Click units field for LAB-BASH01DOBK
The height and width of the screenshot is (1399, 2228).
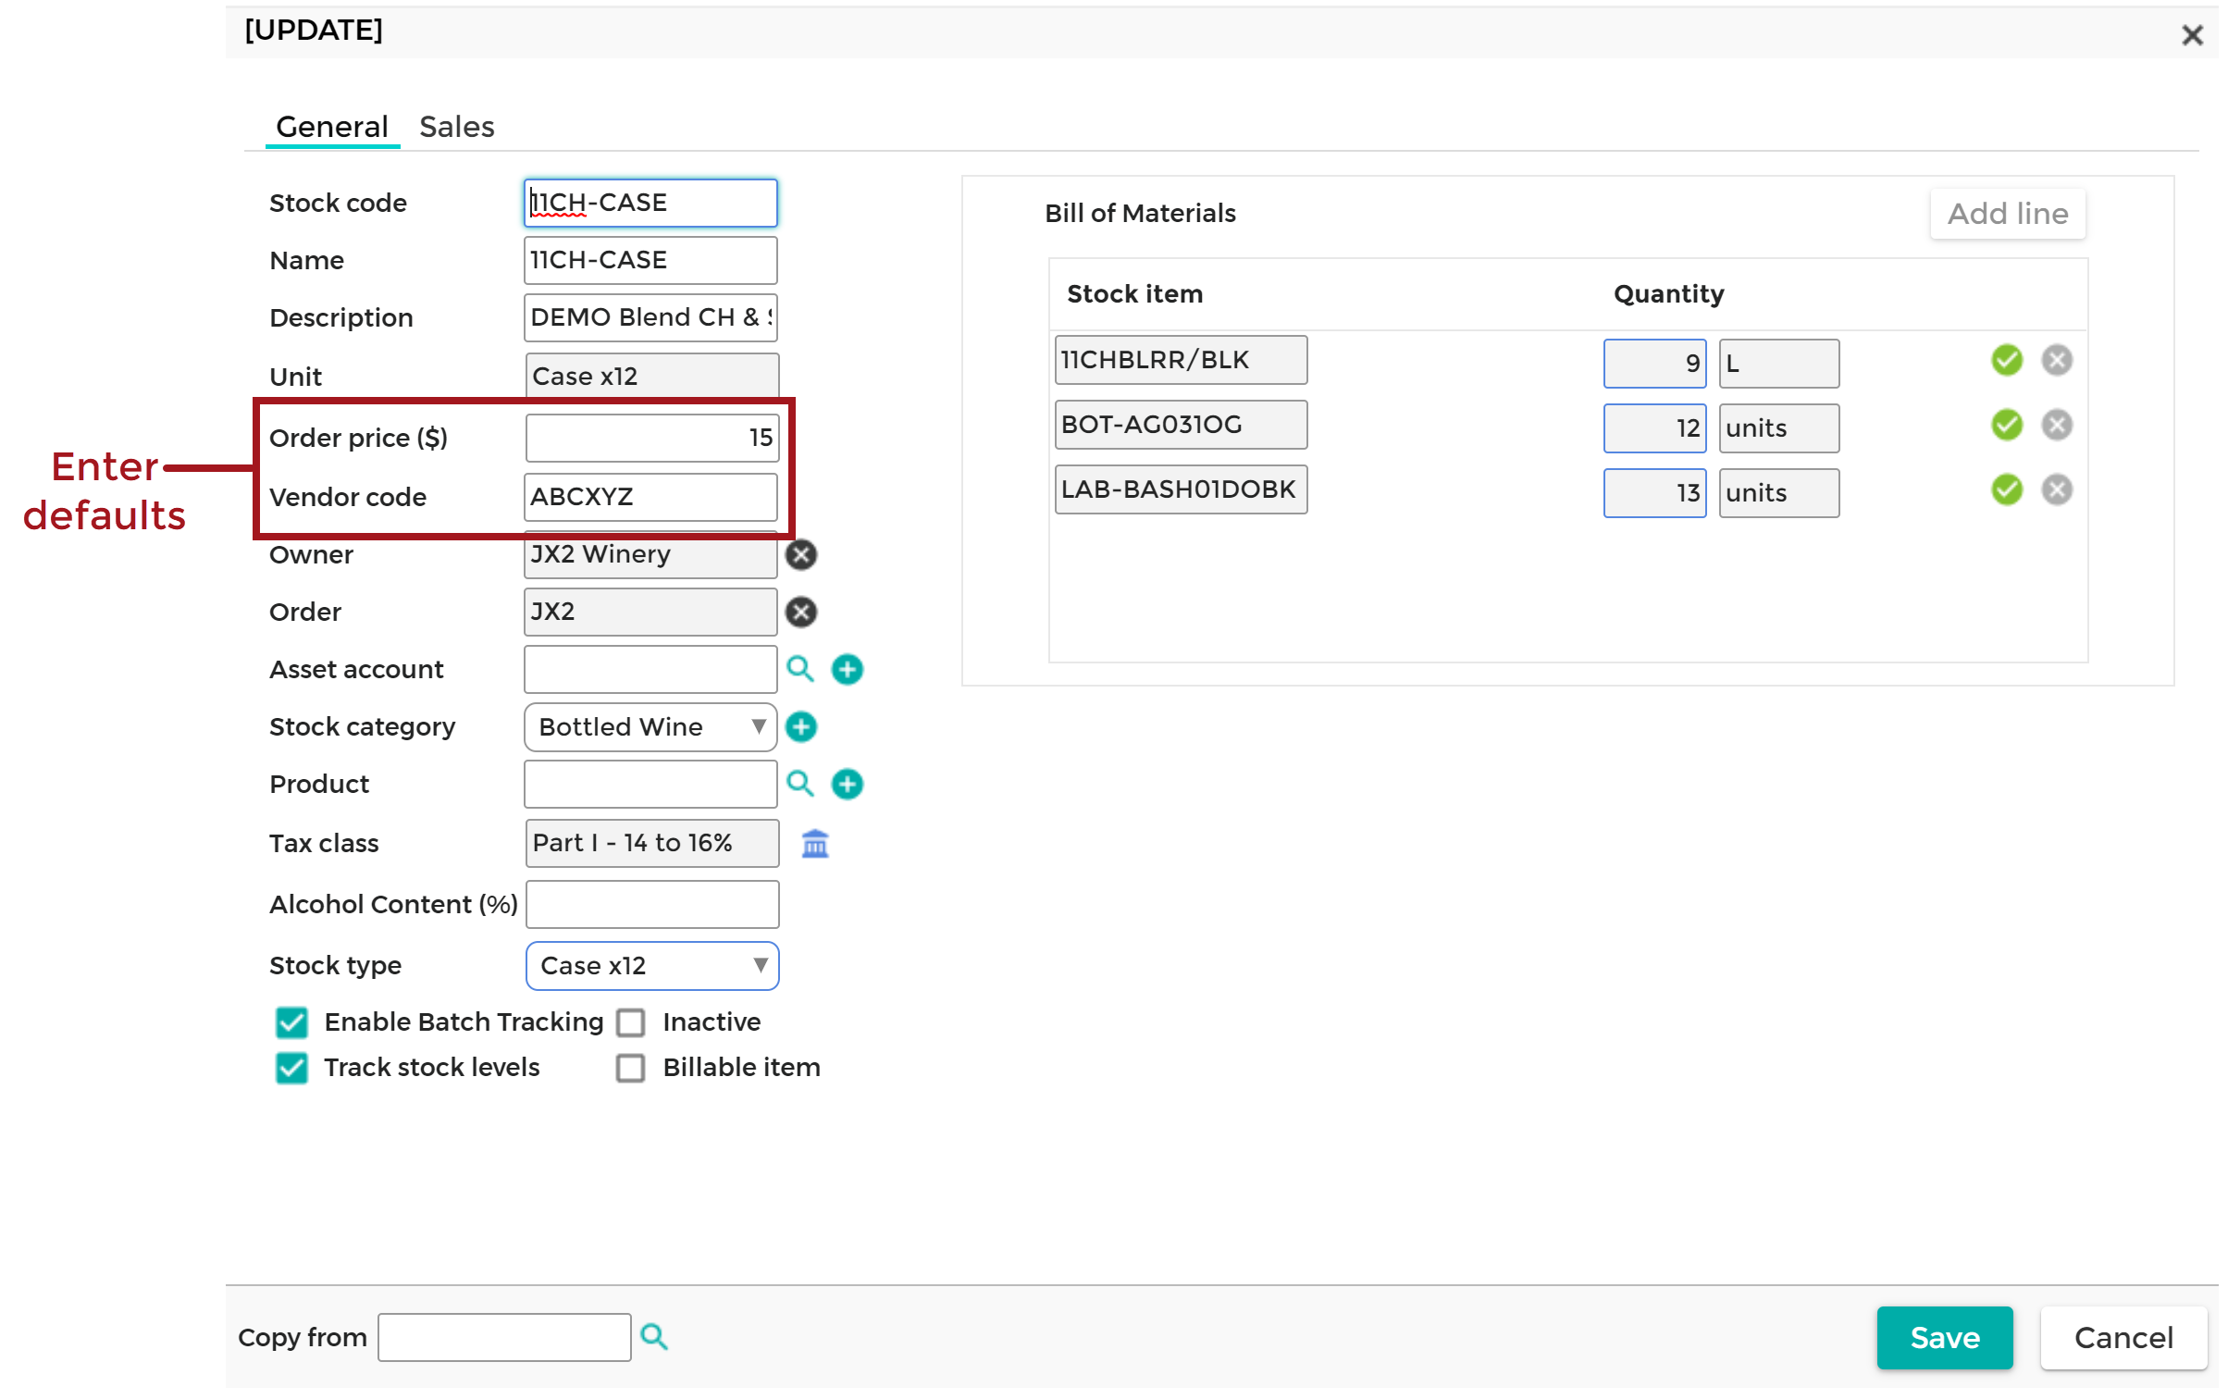(x=1778, y=493)
